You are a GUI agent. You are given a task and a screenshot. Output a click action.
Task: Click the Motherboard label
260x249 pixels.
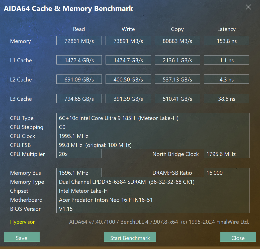click(26, 200)
